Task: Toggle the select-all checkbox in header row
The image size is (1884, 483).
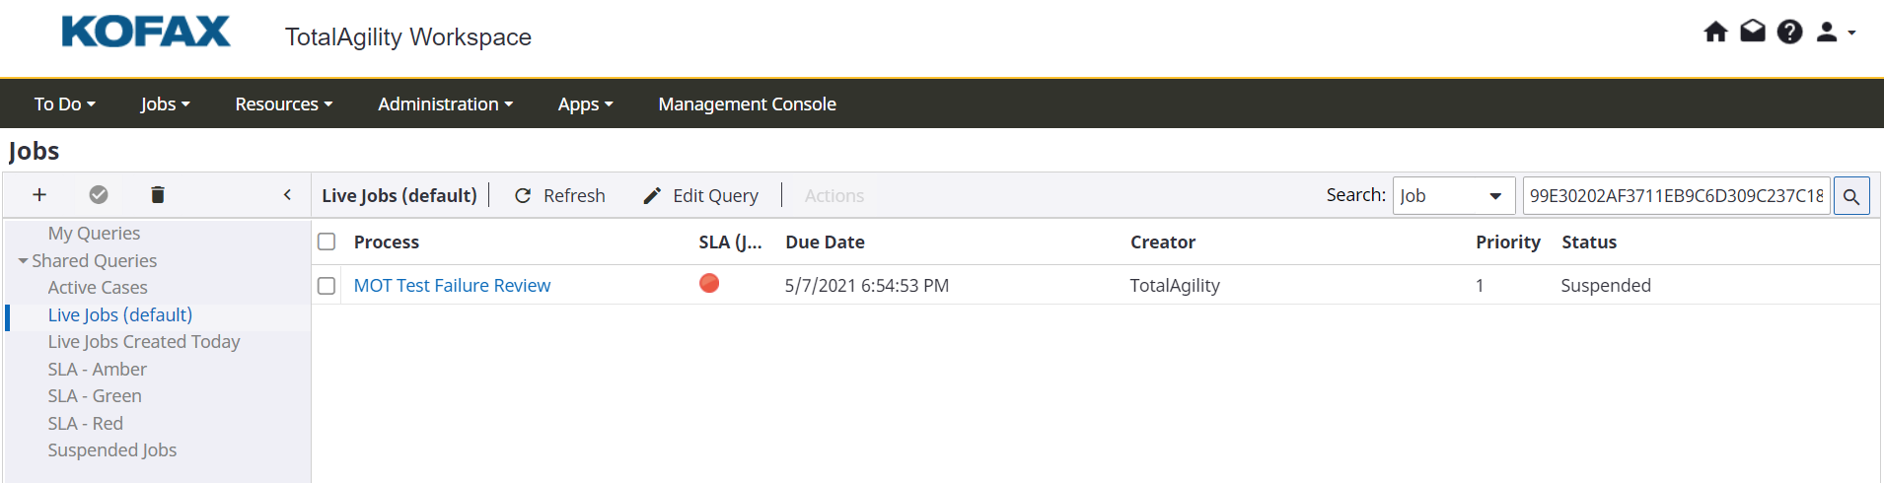Action: pos(326,242)
